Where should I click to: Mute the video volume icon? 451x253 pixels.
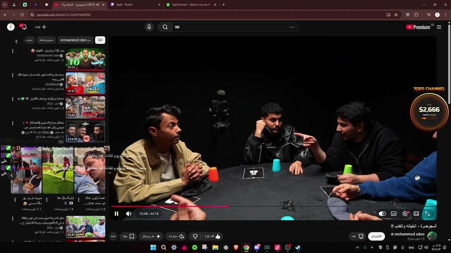(x=129, y=214)
